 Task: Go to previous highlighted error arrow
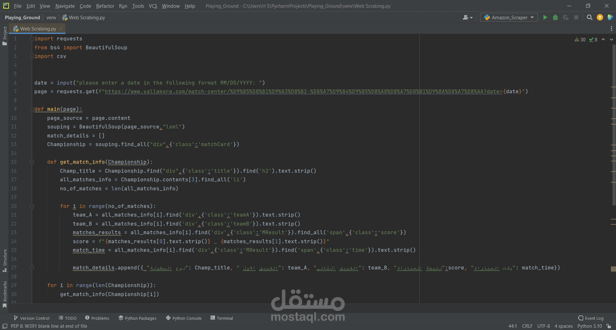tap(603, 39)
